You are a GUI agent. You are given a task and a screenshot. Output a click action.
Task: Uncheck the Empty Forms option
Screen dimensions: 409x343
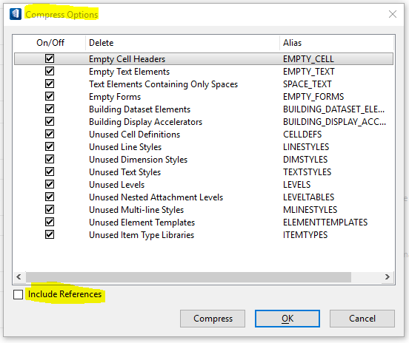coord(50,96)
